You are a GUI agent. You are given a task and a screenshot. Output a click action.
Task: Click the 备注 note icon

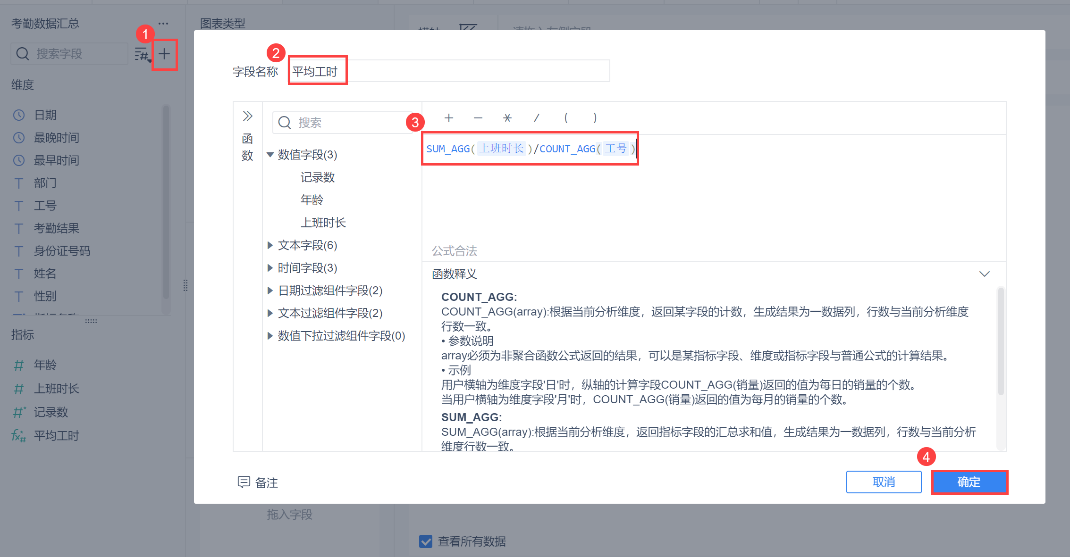tap(244, 482)
